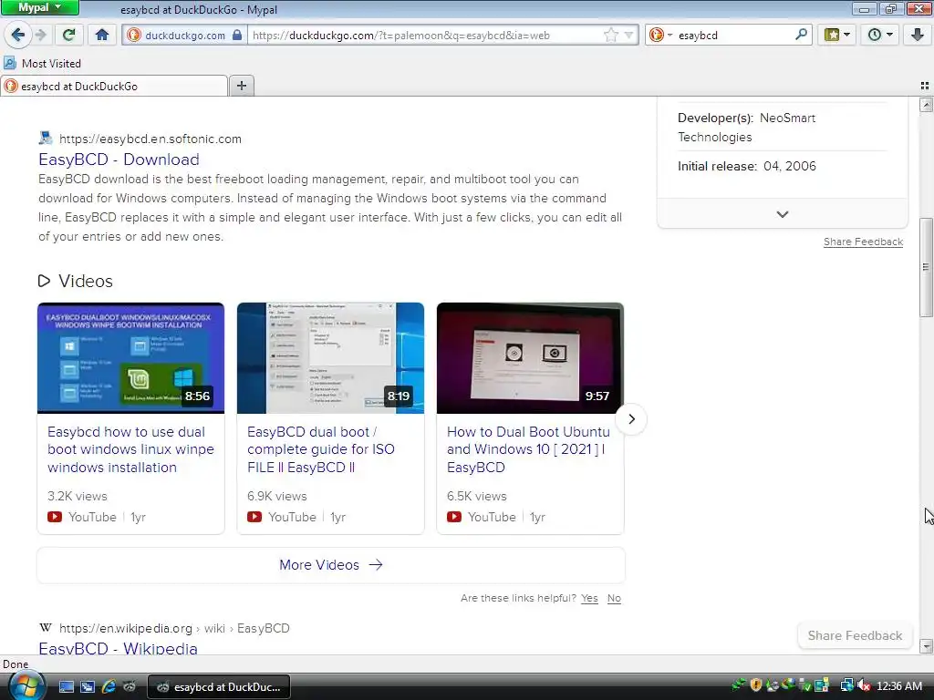Open 'Easybcd how to use dual boot' title
The height and width of the screenshot is (700, 934).
point(130,449)
